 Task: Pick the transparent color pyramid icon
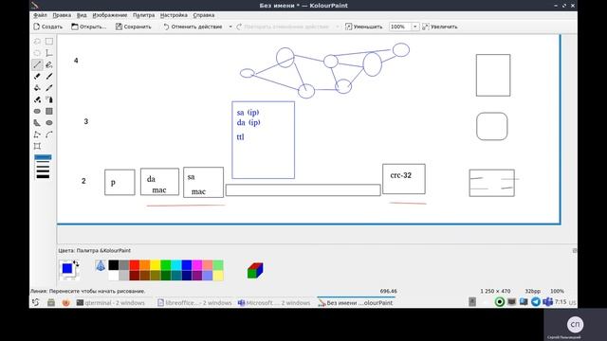click(101, 265)
